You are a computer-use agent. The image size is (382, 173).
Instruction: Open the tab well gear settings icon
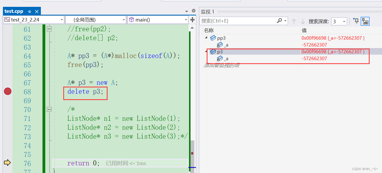[x=194, y=11]
